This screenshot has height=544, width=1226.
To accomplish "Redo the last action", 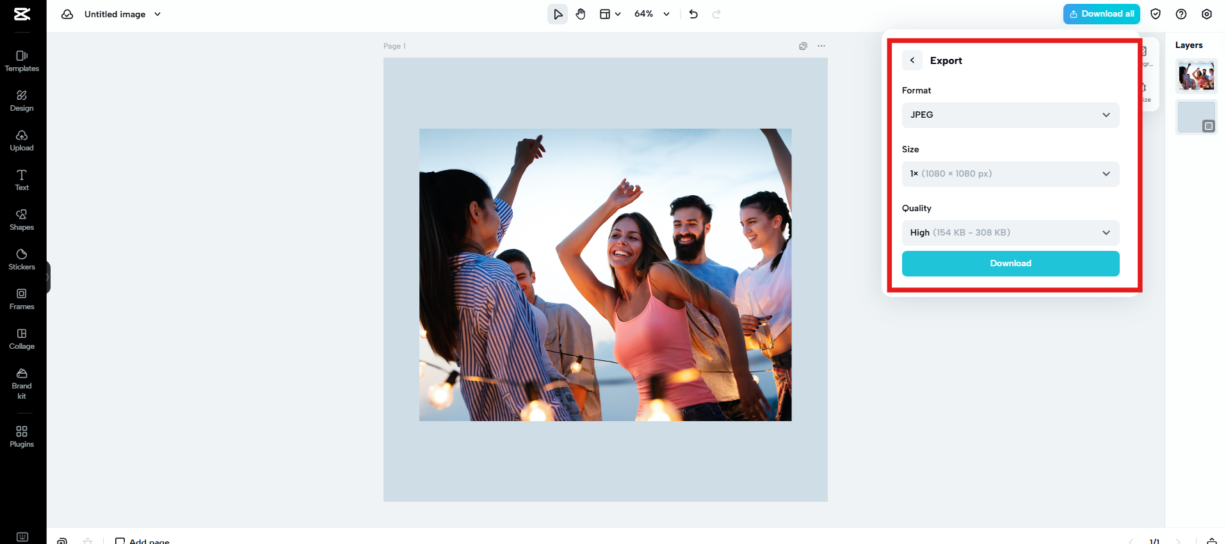I will point(716,14).
